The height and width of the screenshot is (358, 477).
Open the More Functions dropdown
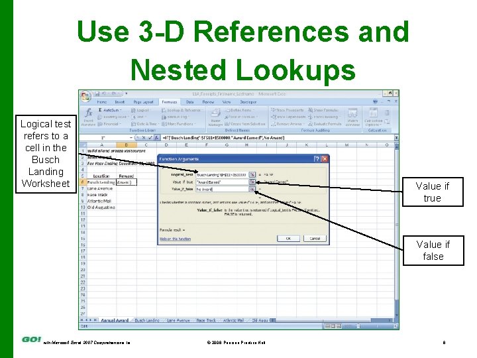tap(179, 124)
